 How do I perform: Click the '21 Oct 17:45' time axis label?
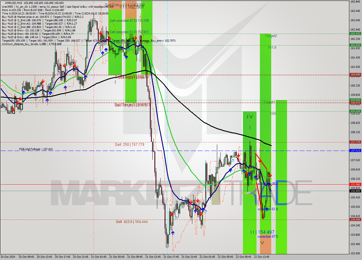click(171, 257)
